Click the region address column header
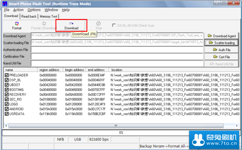This screenshot has width=242, height=150. 50,70
